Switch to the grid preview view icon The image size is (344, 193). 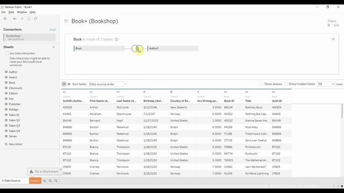pyautogui.click(x=64, y=84)
